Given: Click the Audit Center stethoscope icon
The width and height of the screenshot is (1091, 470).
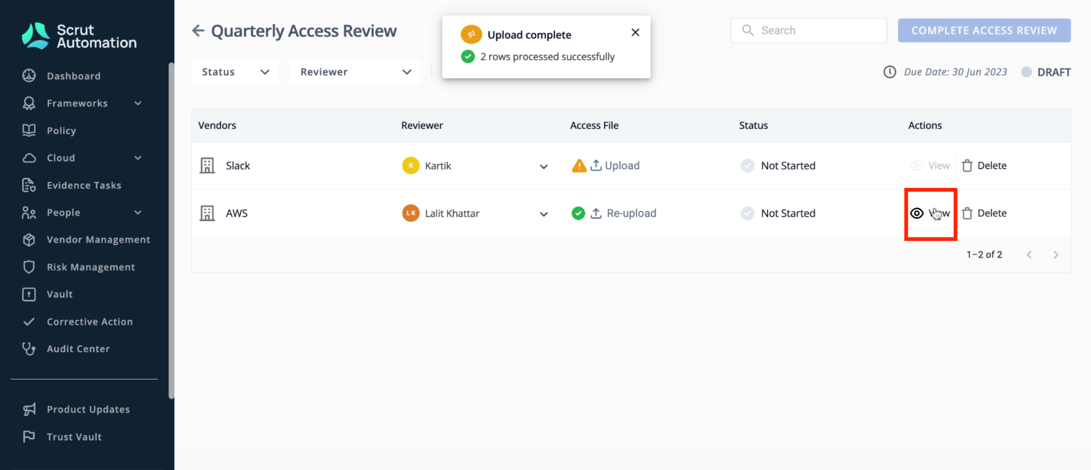Looking at the screenshot, I should click(29, 349).
